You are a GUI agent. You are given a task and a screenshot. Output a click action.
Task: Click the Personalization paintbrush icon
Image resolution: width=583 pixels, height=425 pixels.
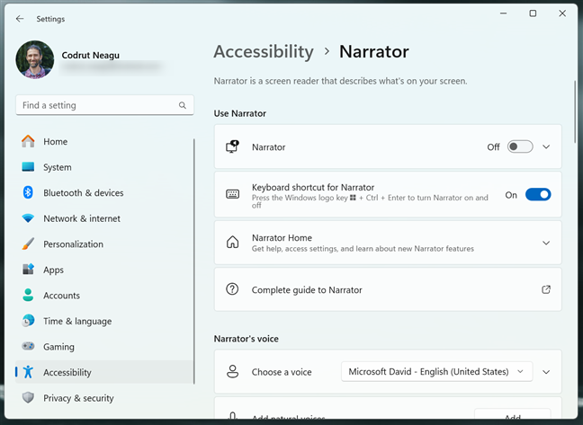[x=28, y=243]
